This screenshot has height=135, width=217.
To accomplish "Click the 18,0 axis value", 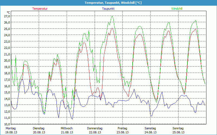I will coord(7,73).
